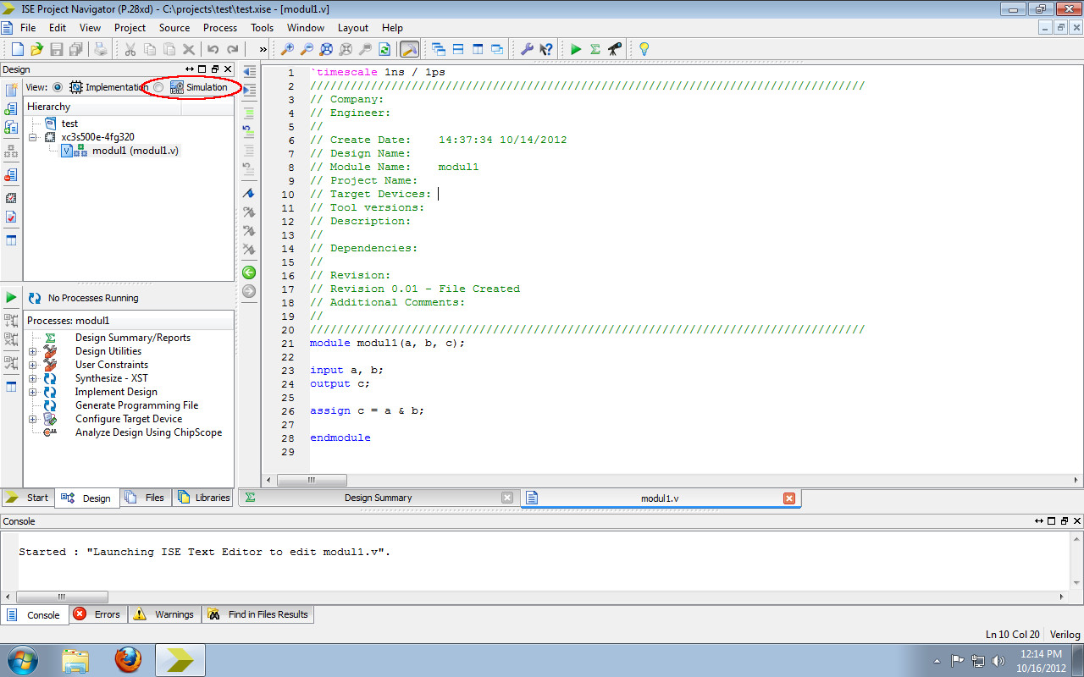Expand Implement Design in Processes panel
Screen dimensions: 1084x677
[32, 392]
